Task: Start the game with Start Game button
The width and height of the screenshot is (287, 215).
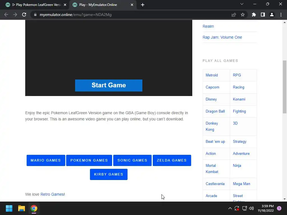Action: click(x=109, y=85)
